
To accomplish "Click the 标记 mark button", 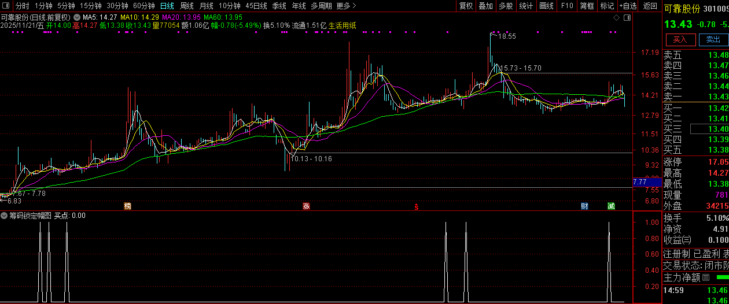I will click(607, 6).
